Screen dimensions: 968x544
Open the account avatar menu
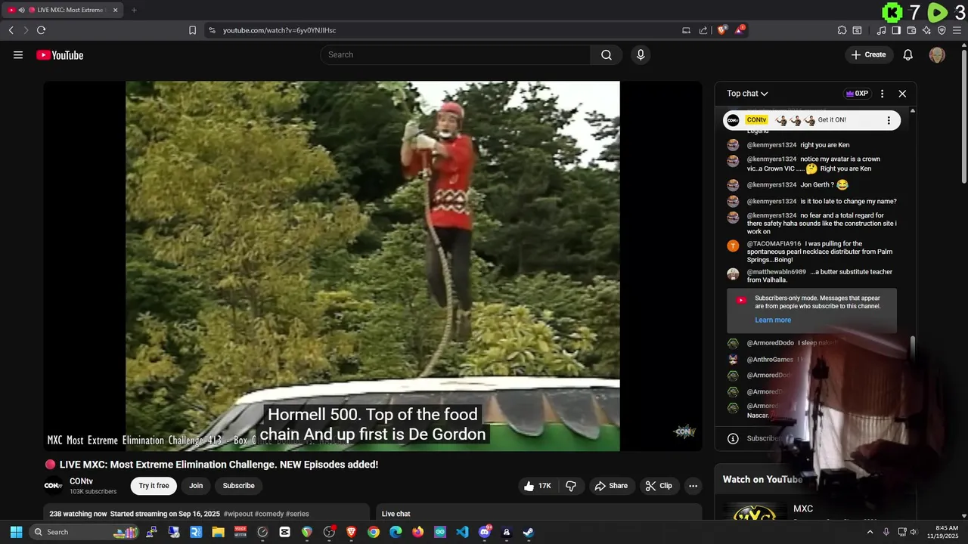(937, 54)
